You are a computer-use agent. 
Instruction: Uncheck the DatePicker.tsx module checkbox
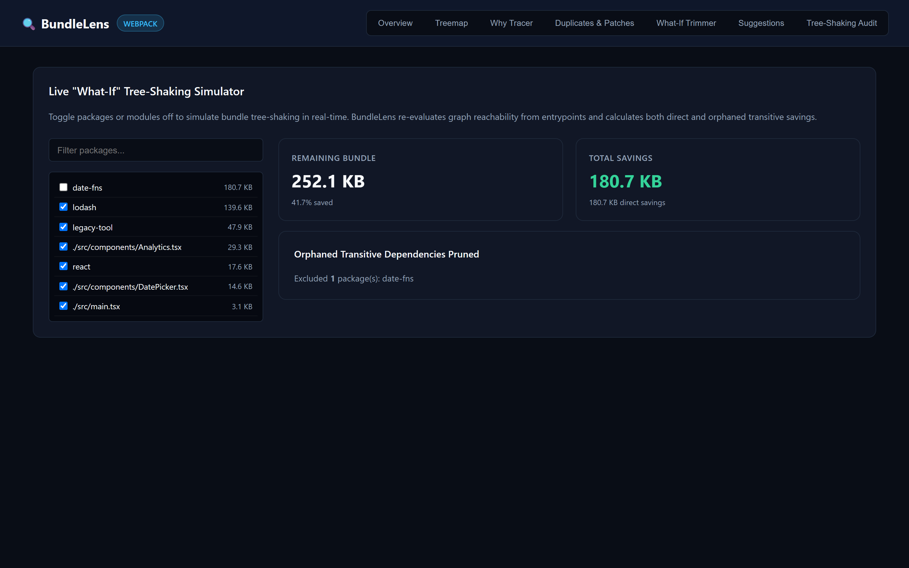click(x=63, y=286)
